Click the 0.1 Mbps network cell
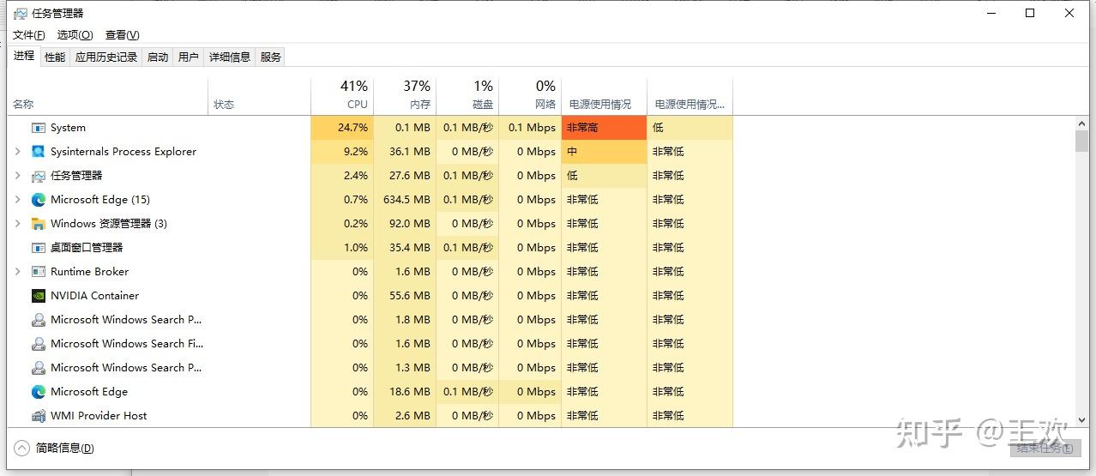The width and height of the screenshot is (1096, 476). click(x=530, y=128)
